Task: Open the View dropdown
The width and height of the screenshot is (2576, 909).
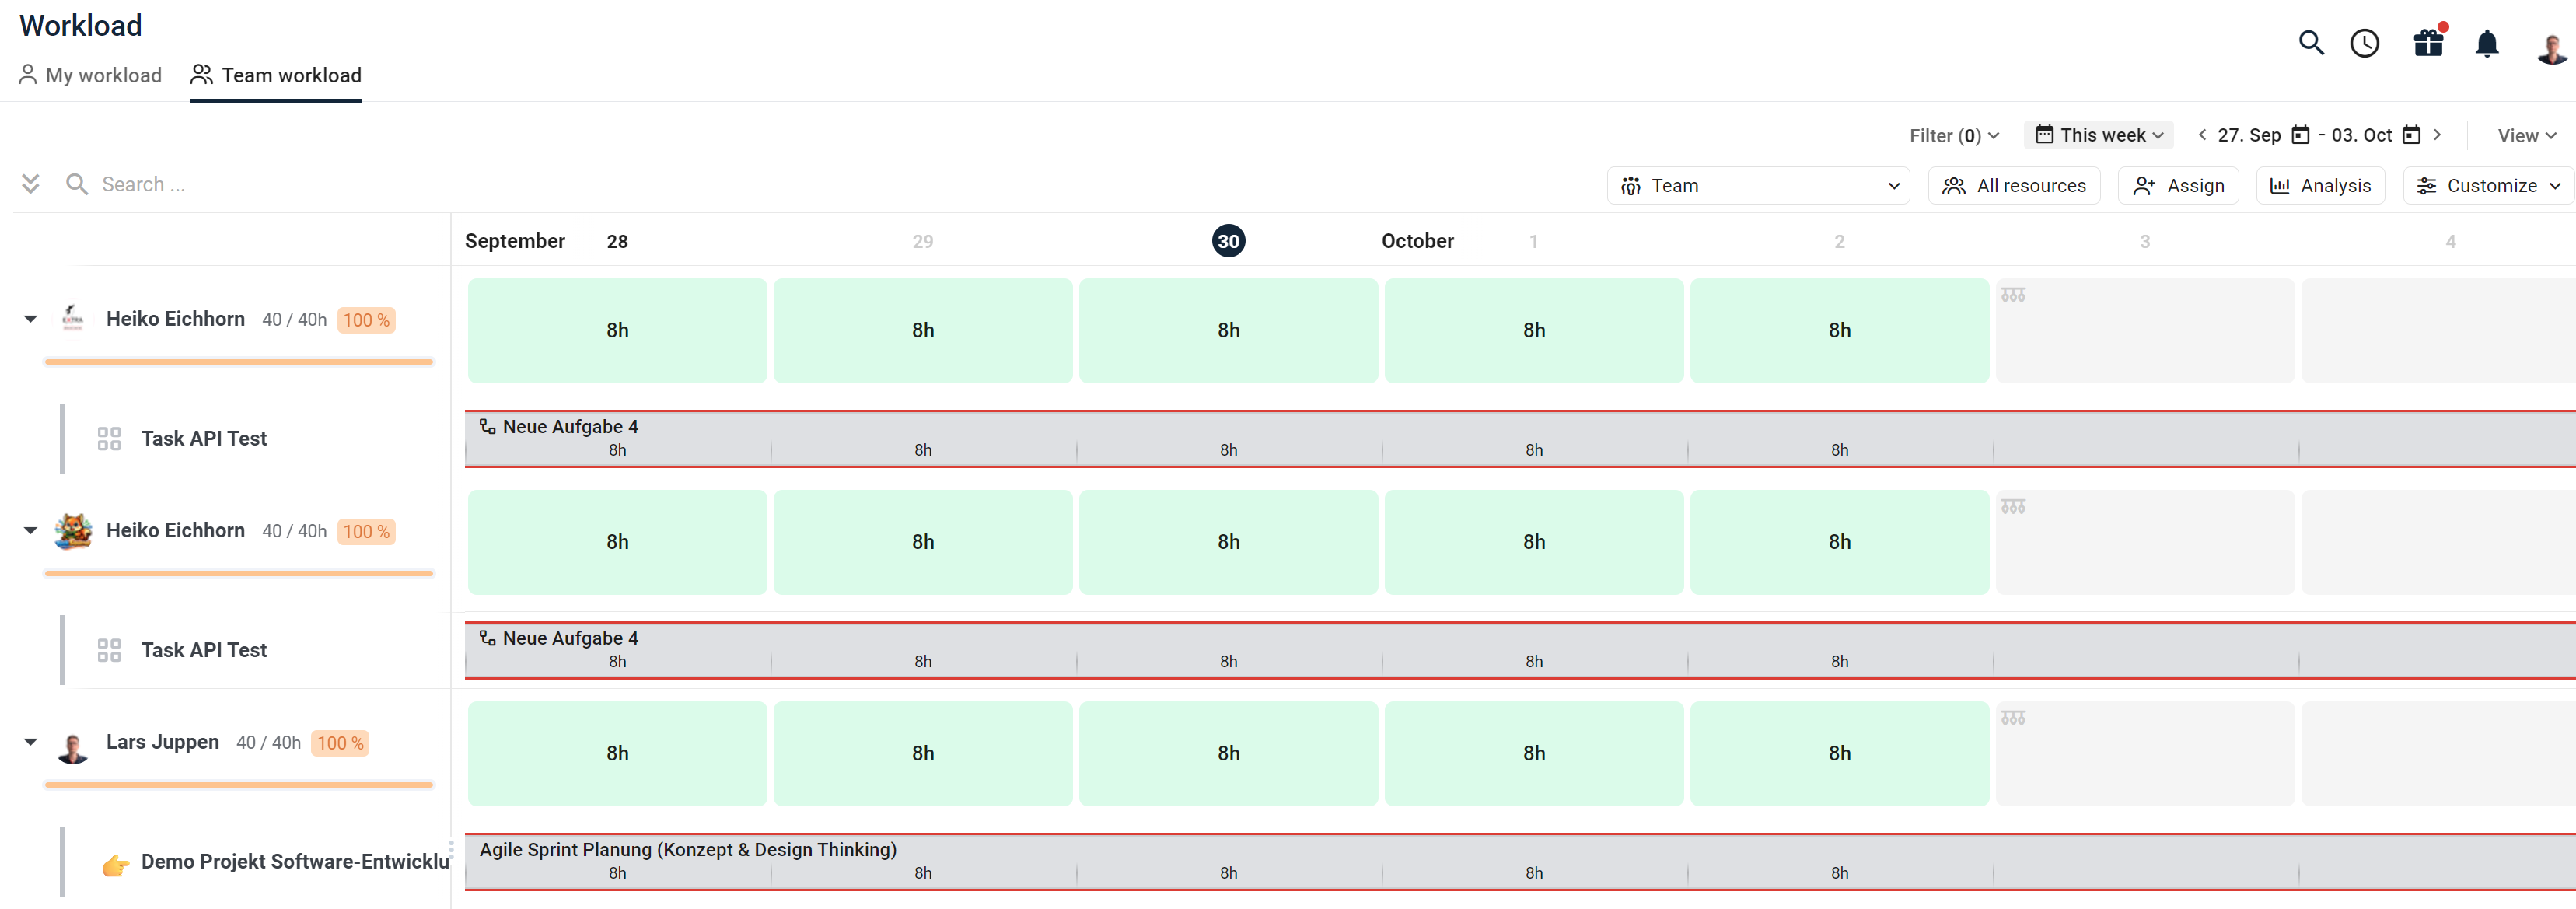Action: point(2526,135)
